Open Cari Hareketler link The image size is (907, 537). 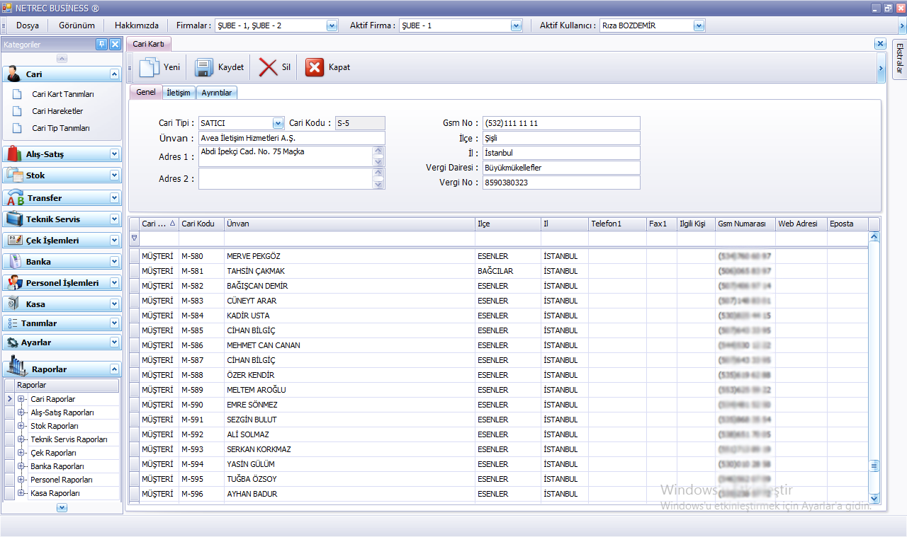(57, 111)
